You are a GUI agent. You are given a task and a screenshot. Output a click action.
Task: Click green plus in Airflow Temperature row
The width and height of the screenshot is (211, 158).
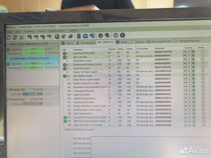tap(194, 98)
